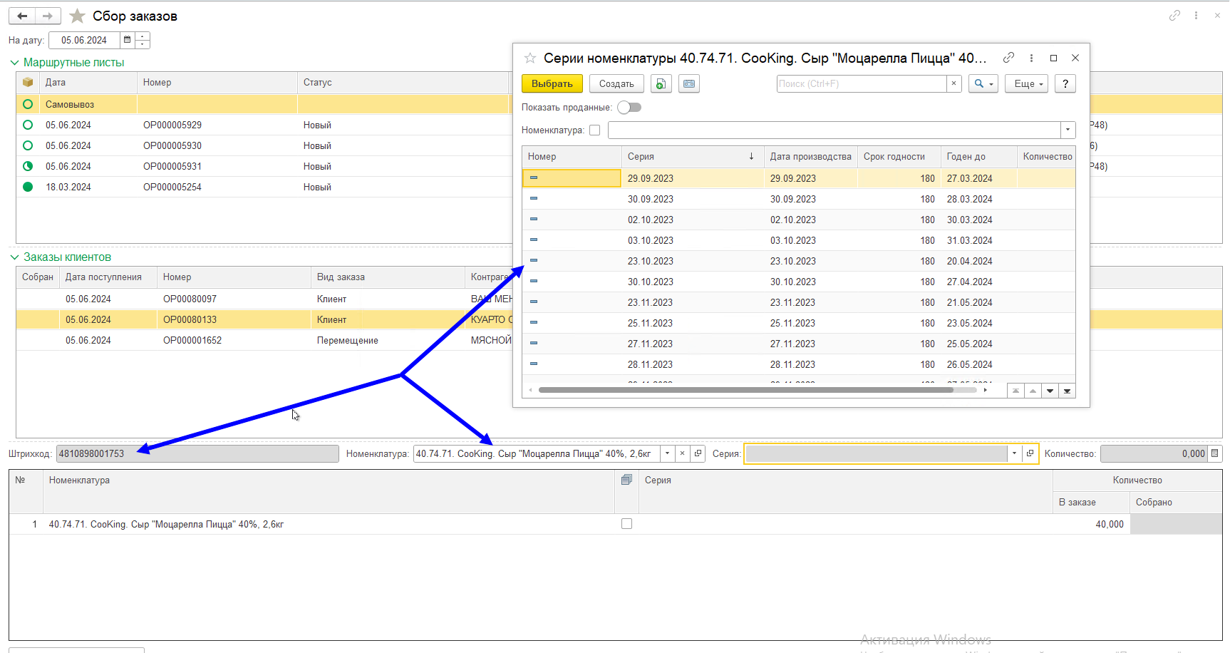
Task: Star the Серии номенклатуры dialog as favorite
Action: (530, 58)
